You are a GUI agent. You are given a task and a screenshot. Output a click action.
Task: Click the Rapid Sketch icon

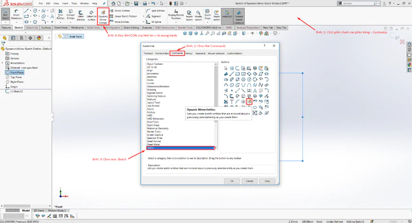coord(217,16)
